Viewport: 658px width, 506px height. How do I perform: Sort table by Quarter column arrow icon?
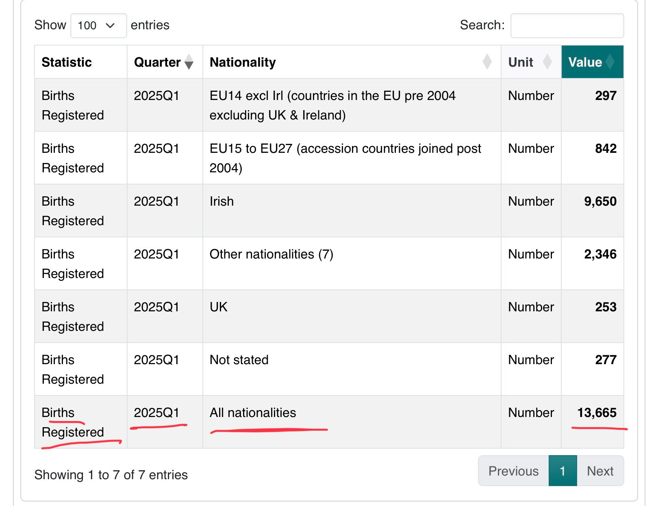point(189,62)
